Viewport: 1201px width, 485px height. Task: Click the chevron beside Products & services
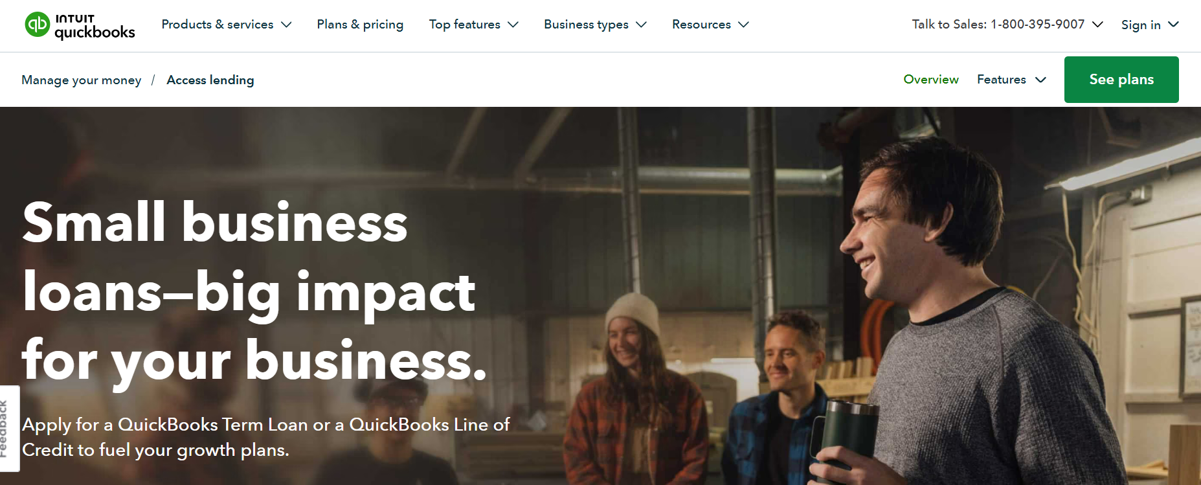click(x=286, y=25)
